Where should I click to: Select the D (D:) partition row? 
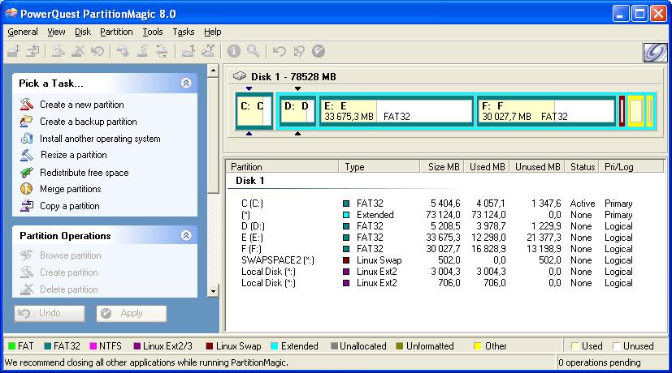point(437,226)
